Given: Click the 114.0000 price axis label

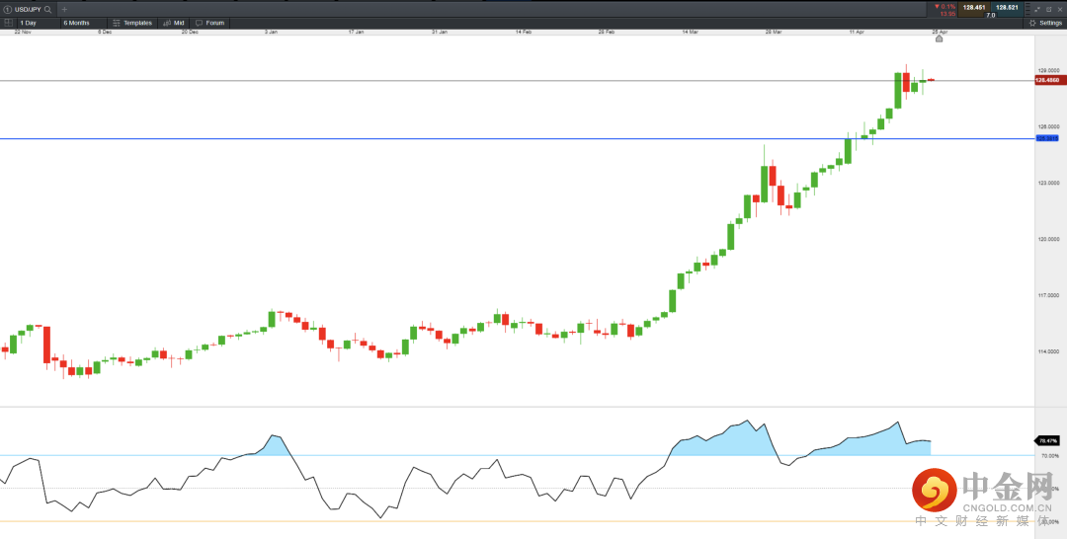Looking at the screenshot, I should click(1048, 352).
